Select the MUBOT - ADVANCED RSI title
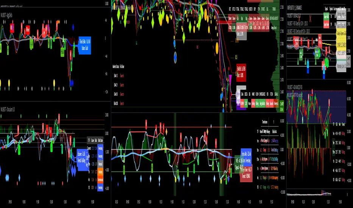The image size is (353, 208). click(x=295, y=87)
